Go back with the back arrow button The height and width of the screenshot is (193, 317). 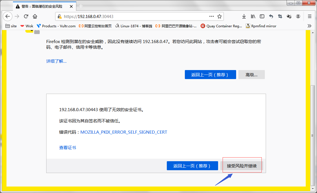click(x=8, y=16)
